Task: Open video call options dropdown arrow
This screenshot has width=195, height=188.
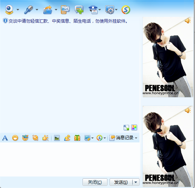Action: point(18,10)
